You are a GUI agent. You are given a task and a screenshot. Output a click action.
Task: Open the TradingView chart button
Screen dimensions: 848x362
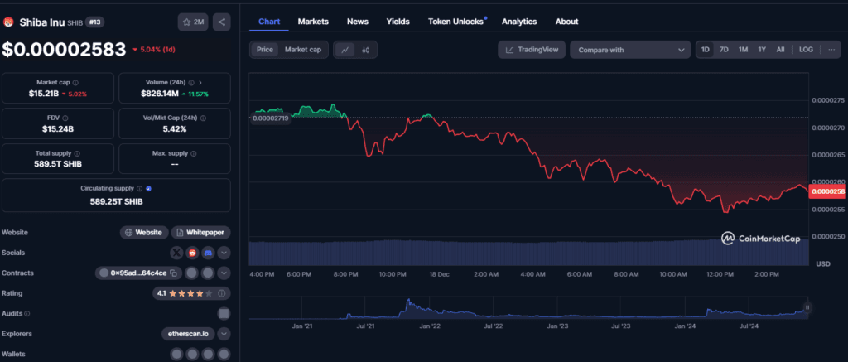coord(532,50)
